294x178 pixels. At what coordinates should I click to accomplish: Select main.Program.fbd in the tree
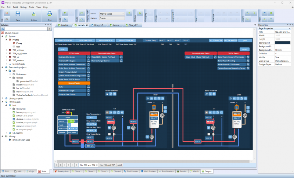click(24, 91)
